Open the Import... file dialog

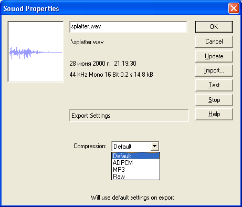point(214,71)
